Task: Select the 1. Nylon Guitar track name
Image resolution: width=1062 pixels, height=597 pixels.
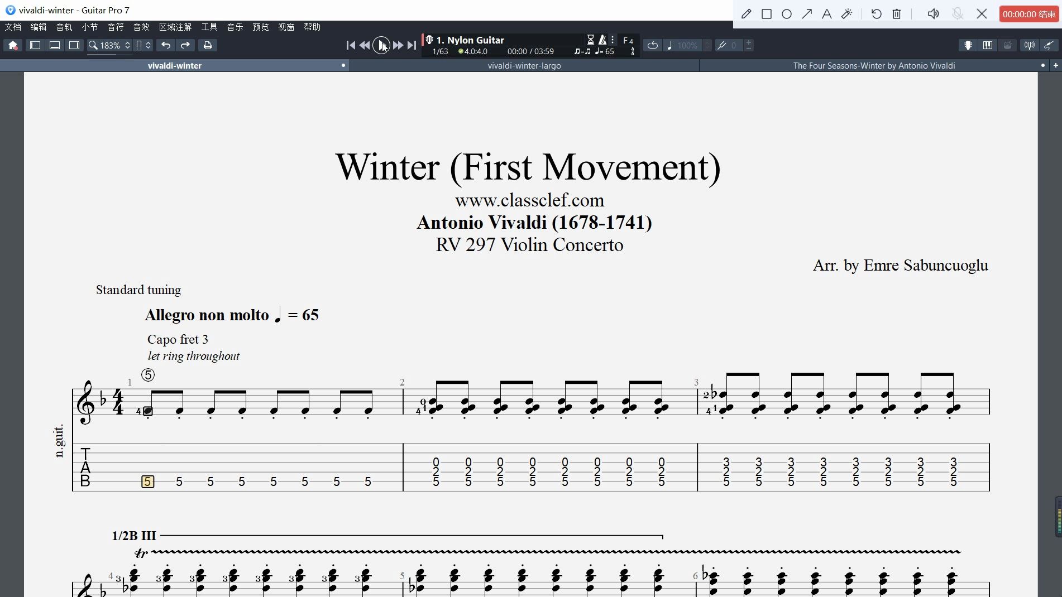Action: coord(470,40)
